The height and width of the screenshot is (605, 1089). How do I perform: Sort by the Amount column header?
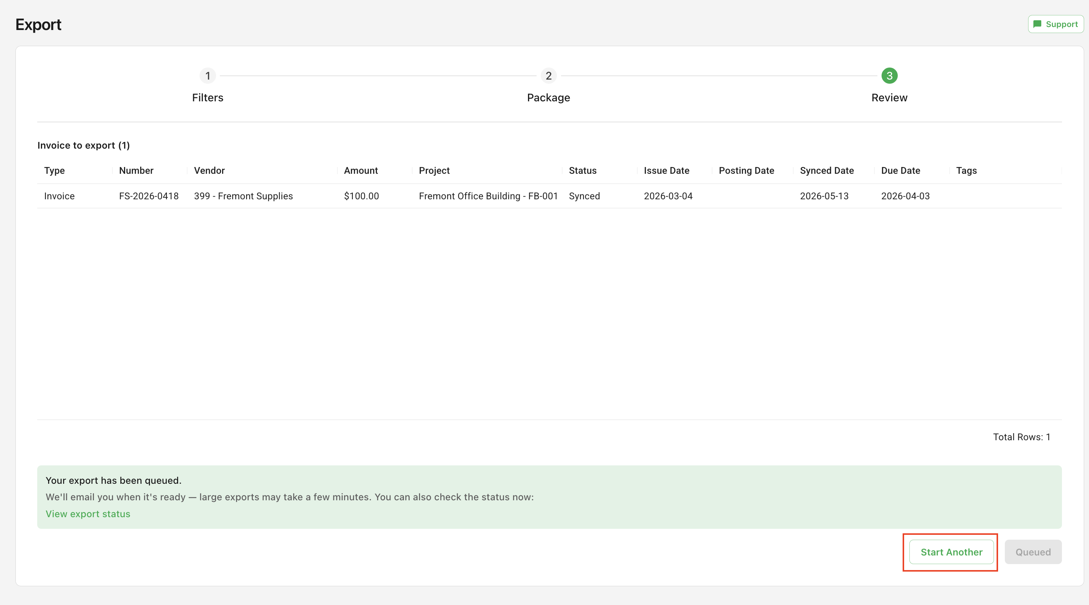361,170
